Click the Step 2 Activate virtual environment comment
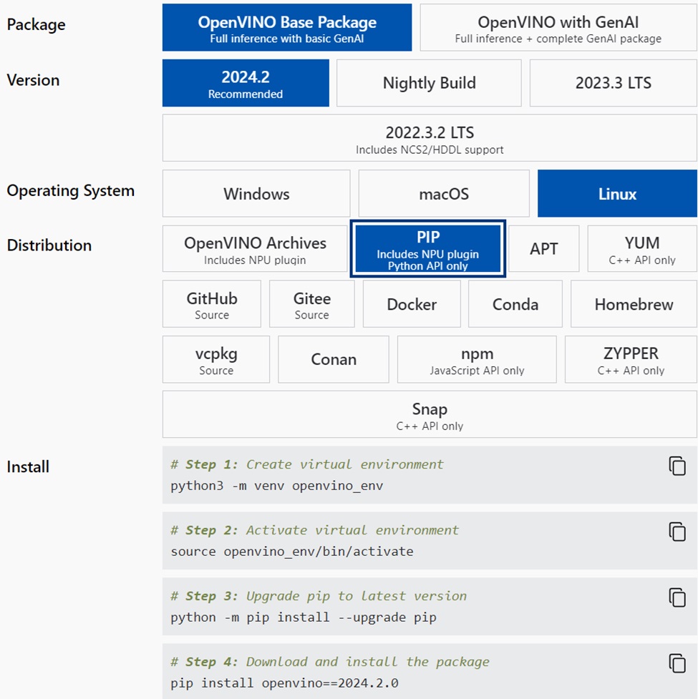The image size is (698, 699). click(x=314, y=530)
